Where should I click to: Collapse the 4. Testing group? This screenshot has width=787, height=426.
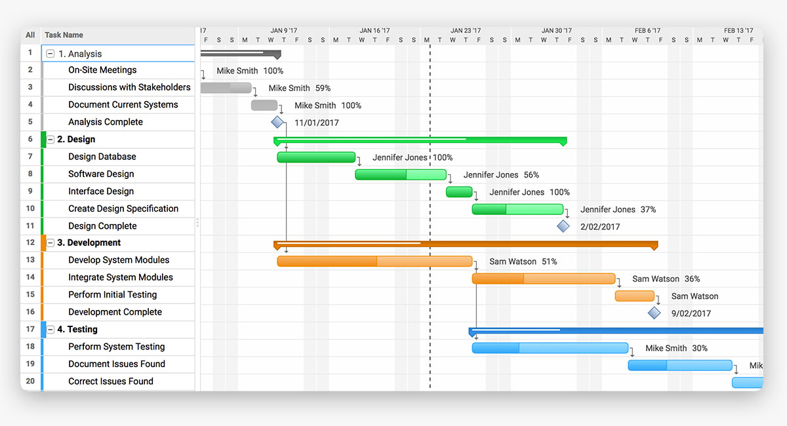click(x=50, y=329)
